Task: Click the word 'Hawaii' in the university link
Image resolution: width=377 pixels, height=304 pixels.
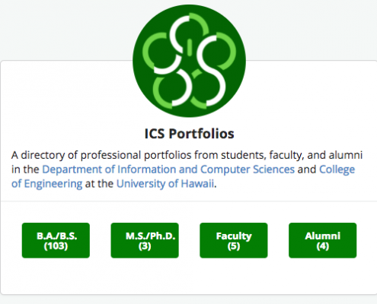Action: tap(197, 184)
